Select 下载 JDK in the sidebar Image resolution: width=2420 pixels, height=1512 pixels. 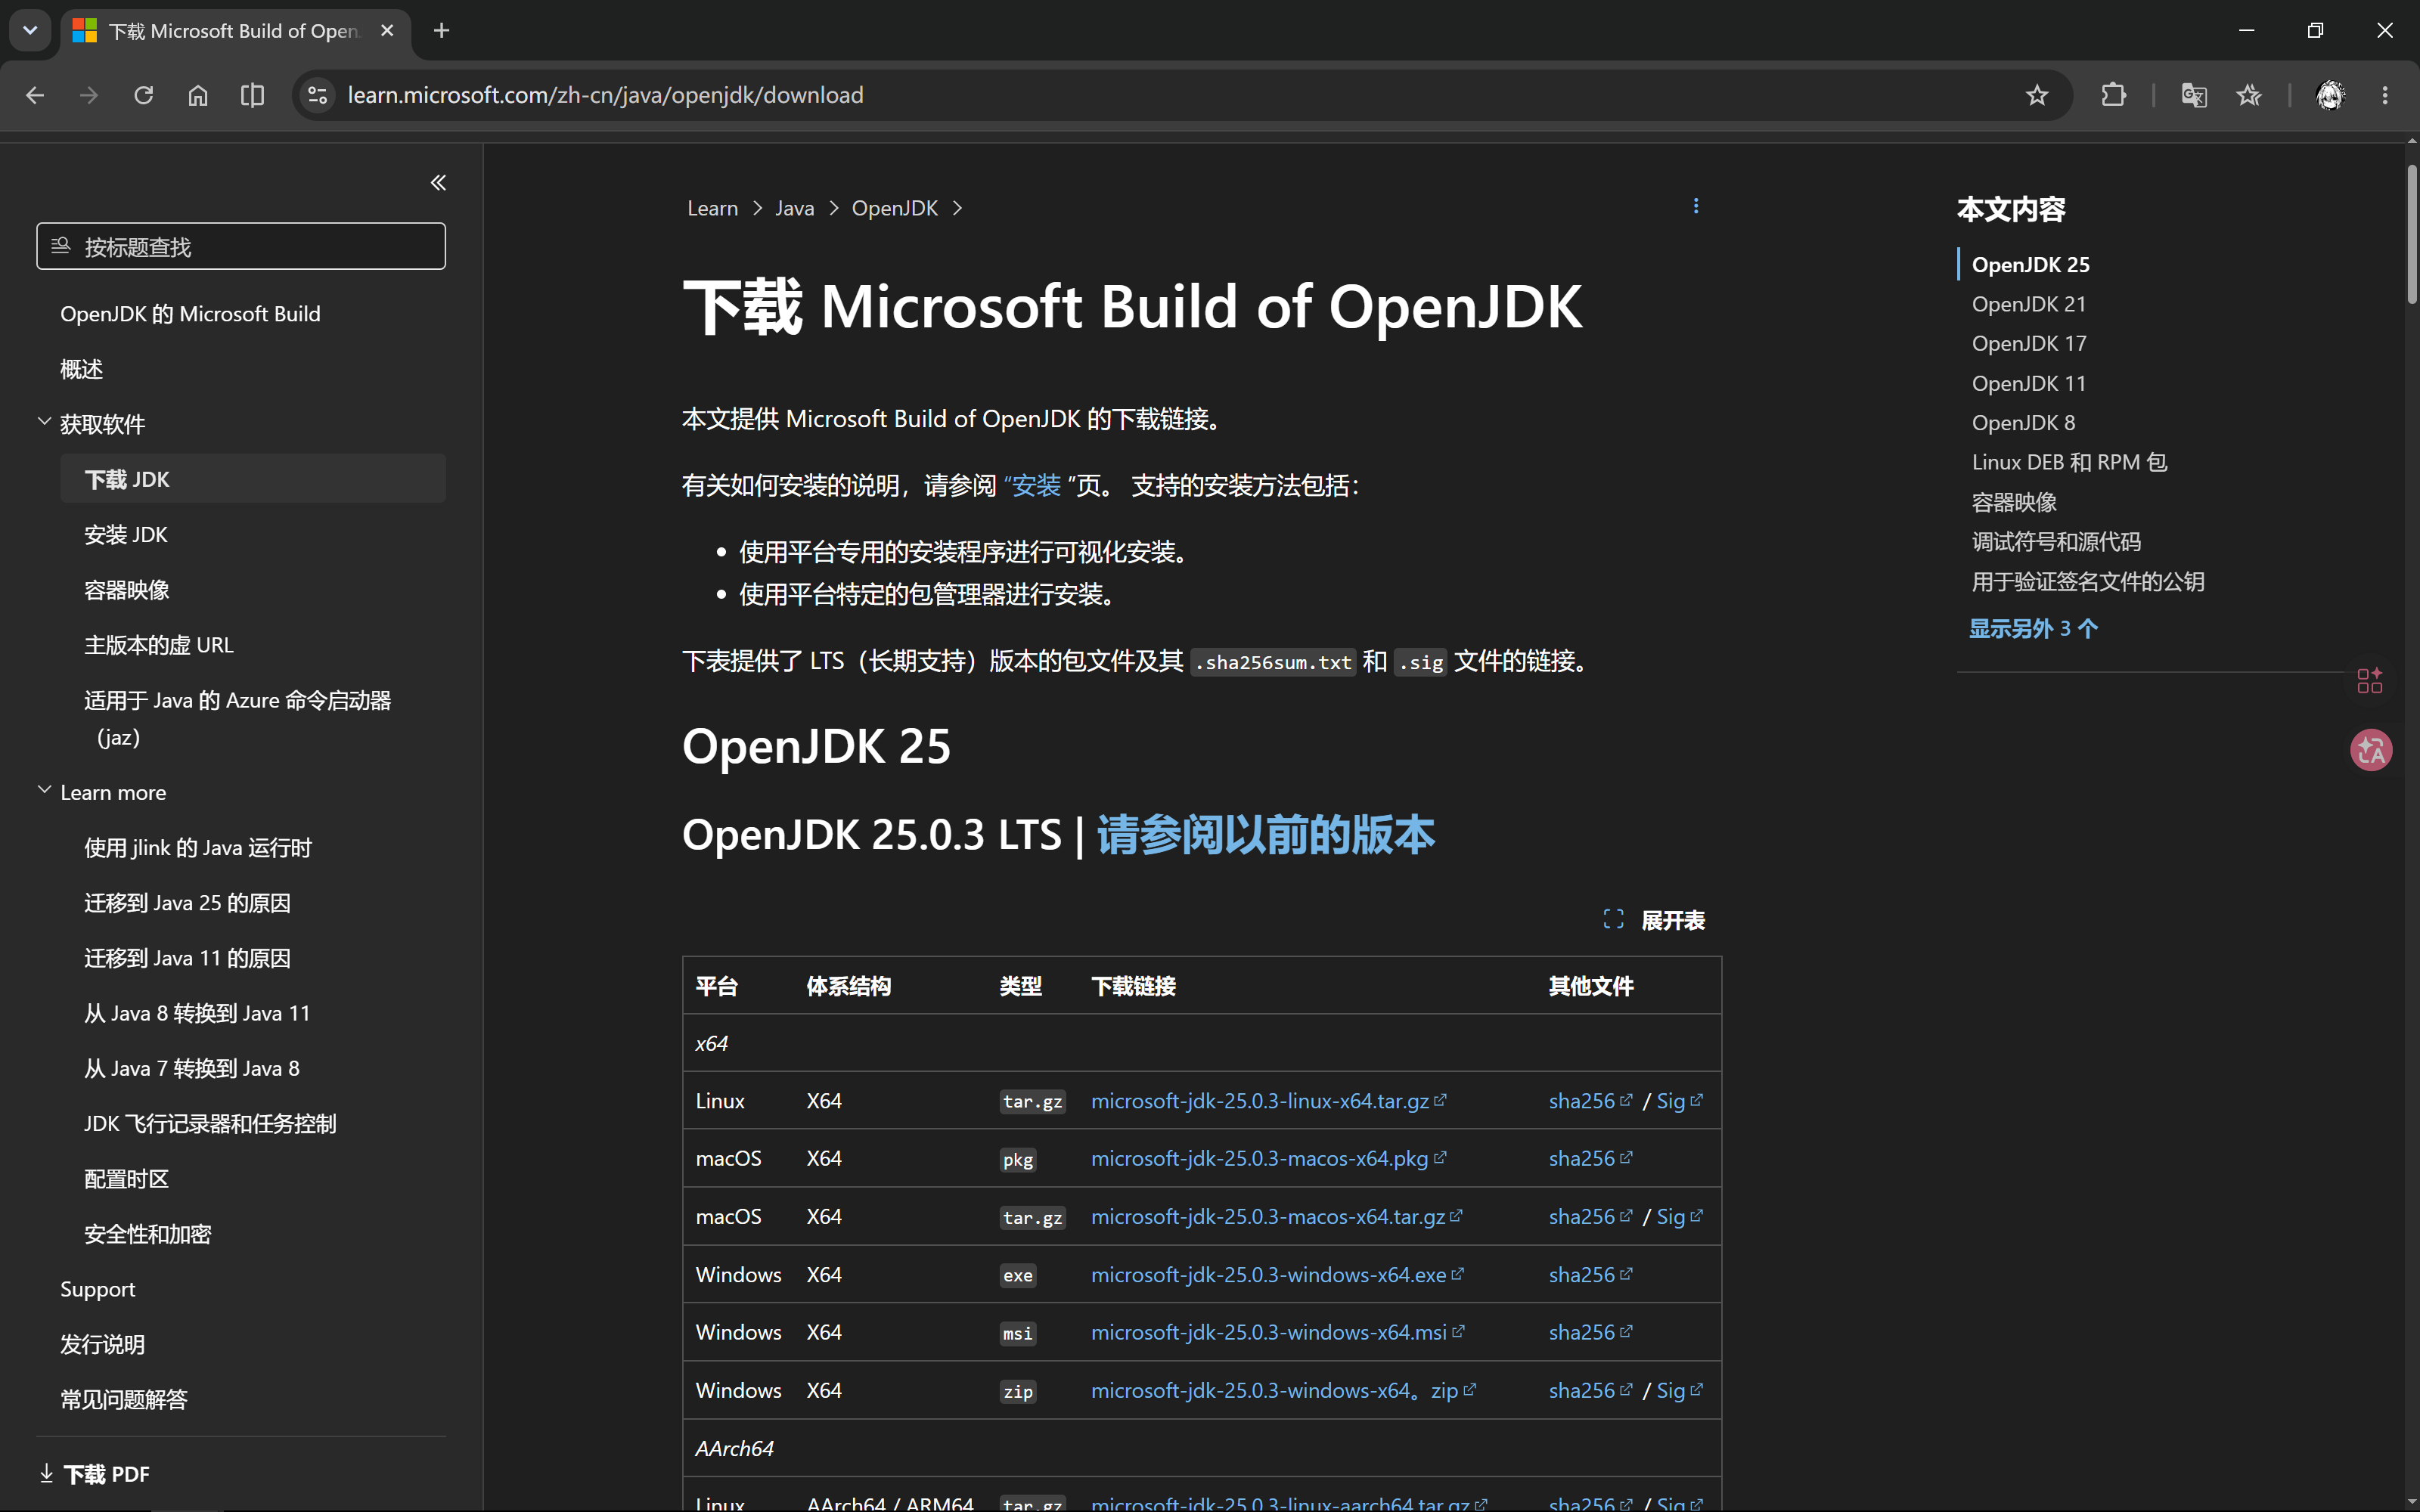pos(252,479)
